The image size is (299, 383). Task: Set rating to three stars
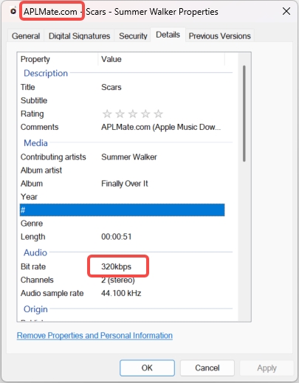(133, 114)
